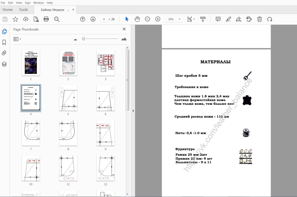Select the Hand pan tool
The height and width of the screenshot is (197, 297).
click(137, 19)
